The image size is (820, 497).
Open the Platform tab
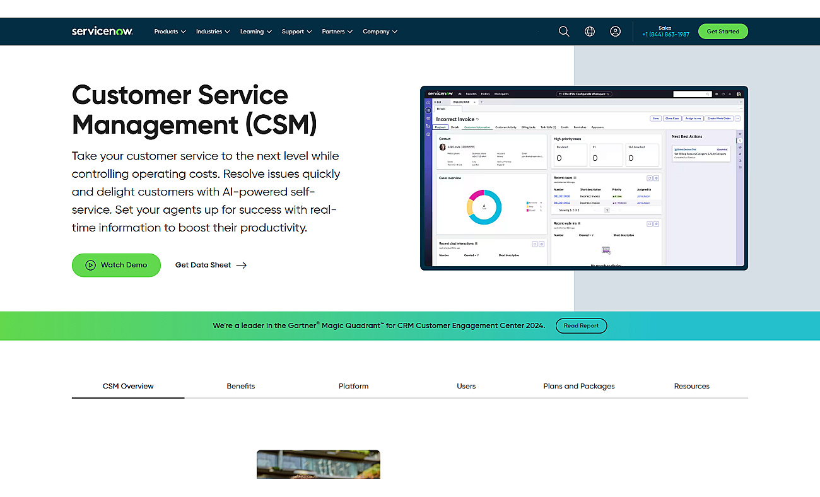(x=353, y=386)
